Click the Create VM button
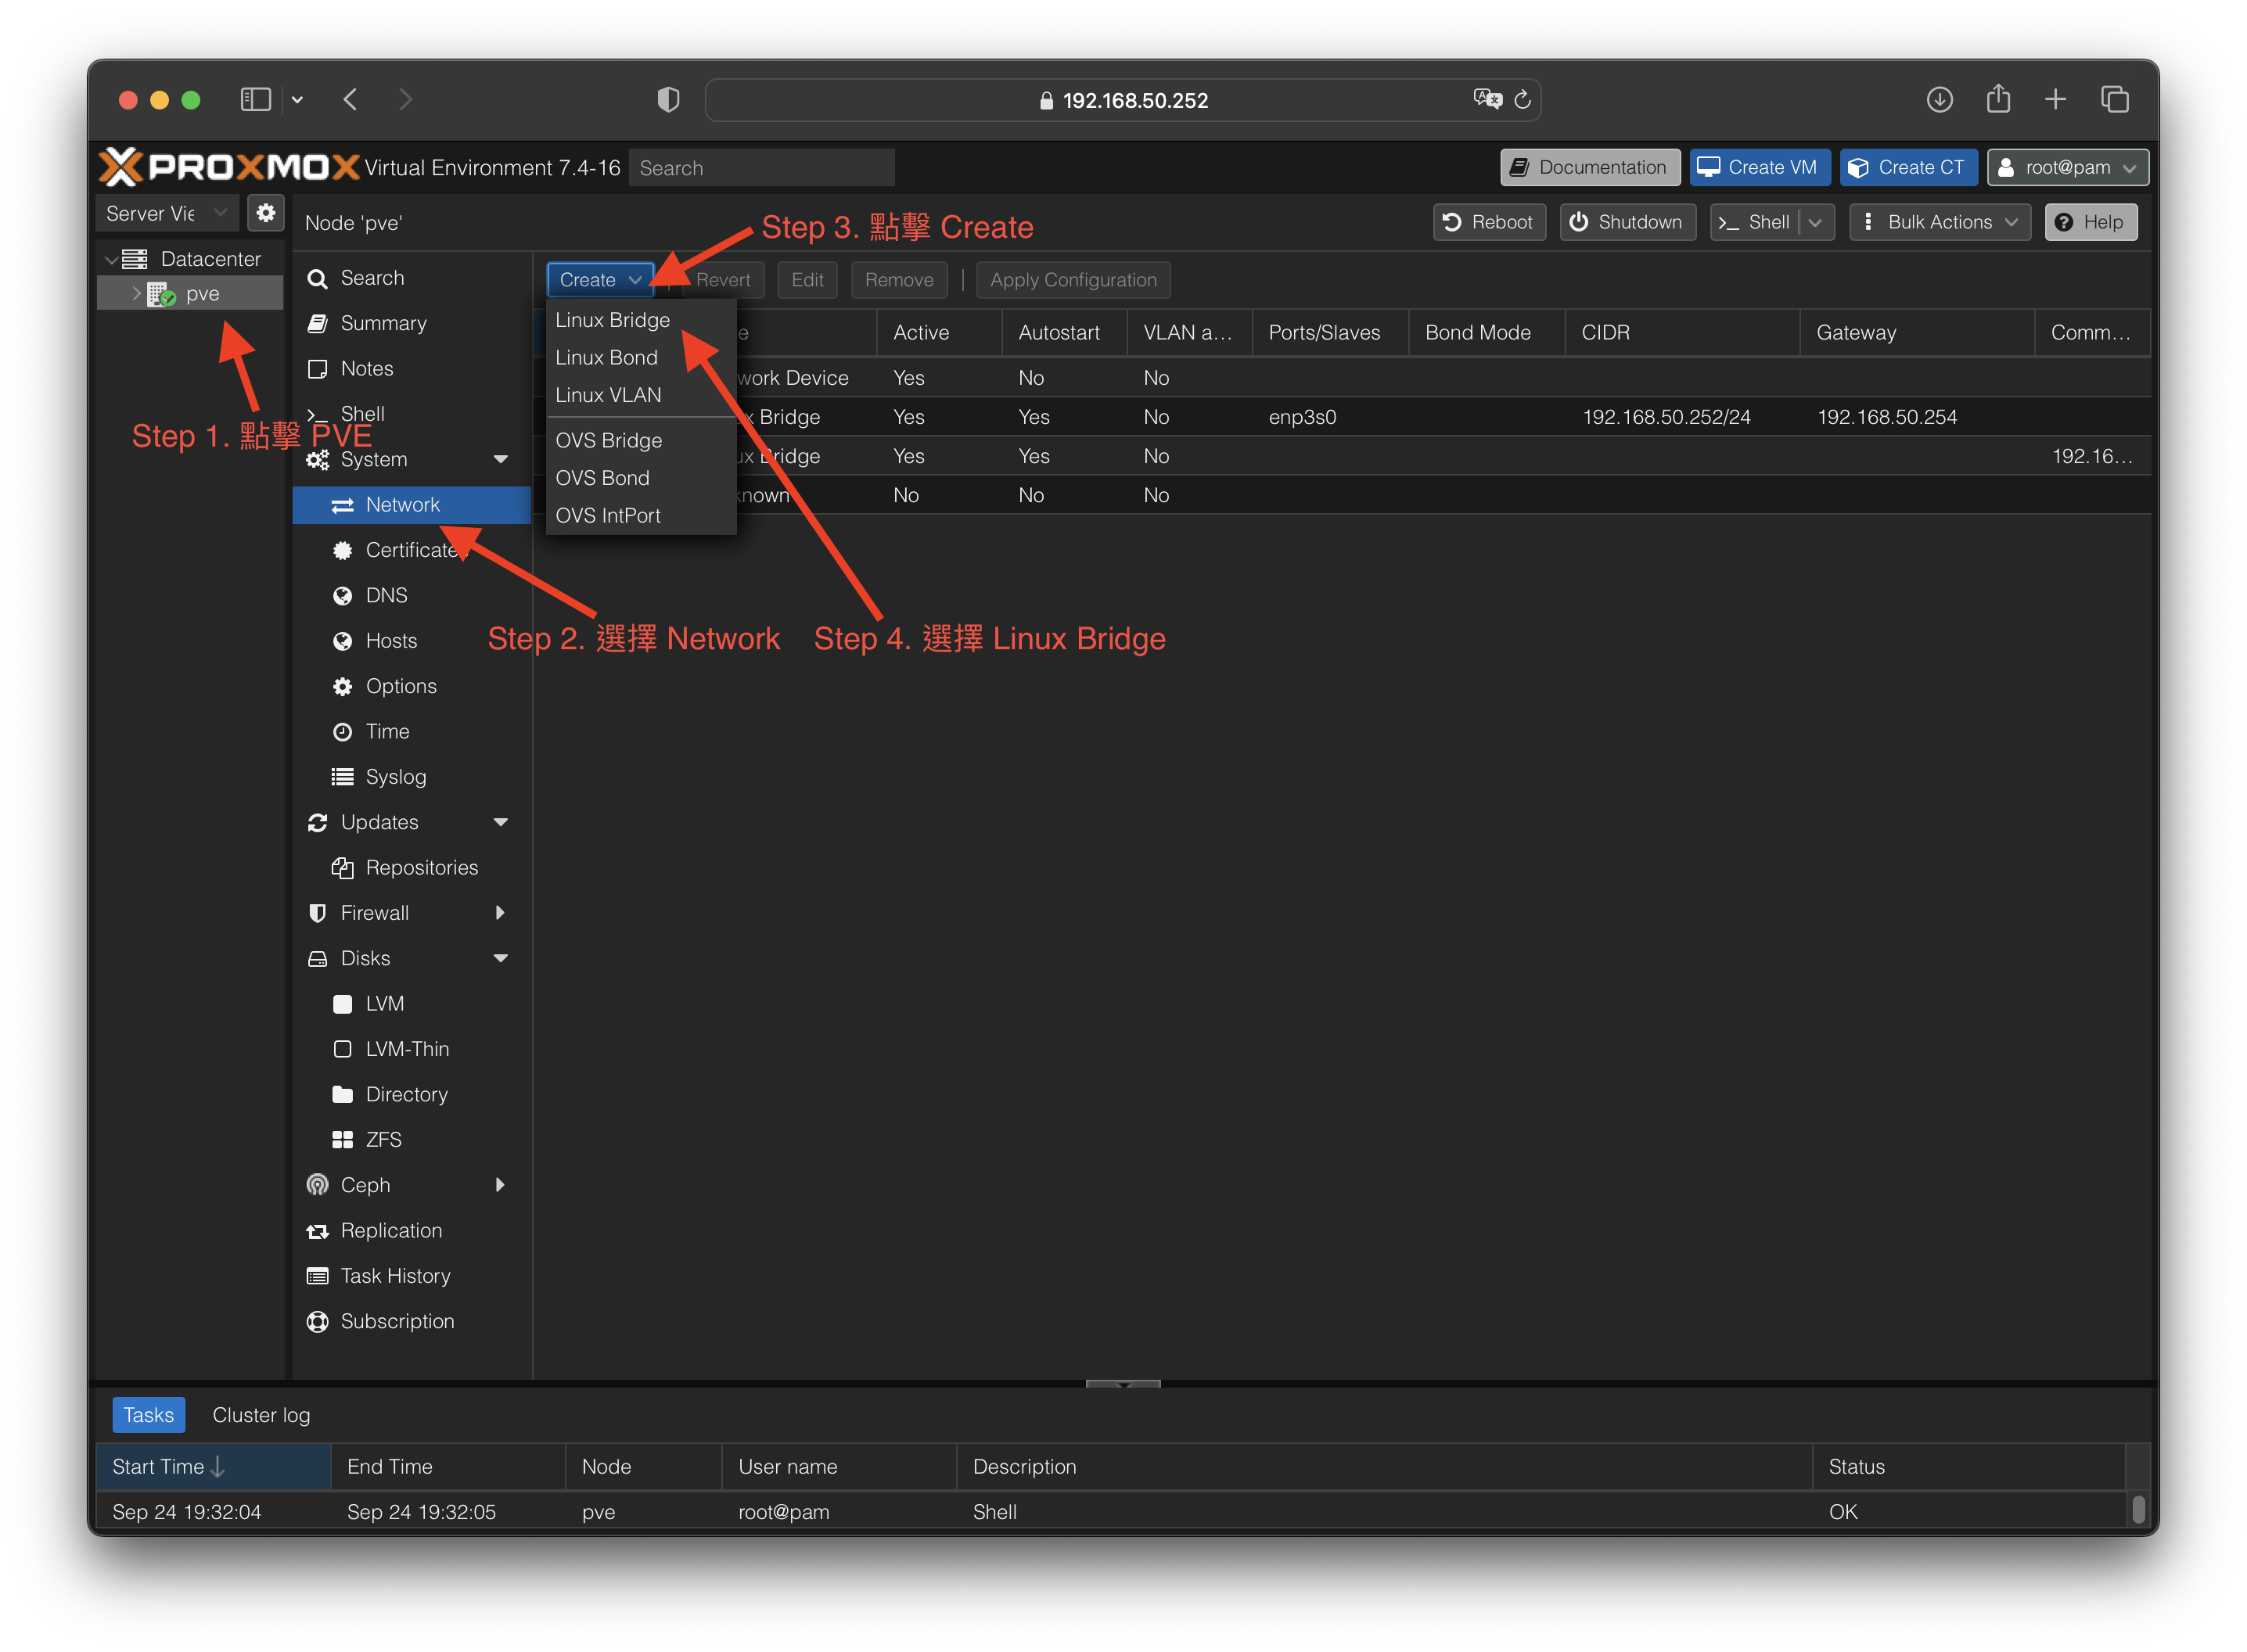 click(x=1759, y=167)
